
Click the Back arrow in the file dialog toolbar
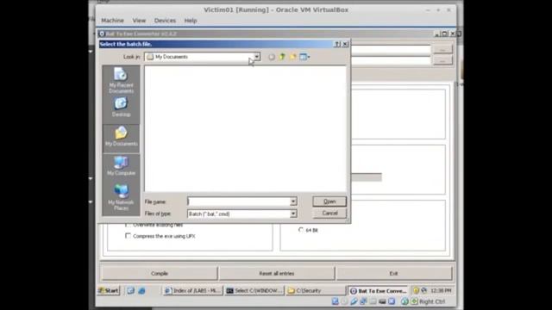click(x=272, y=57)
